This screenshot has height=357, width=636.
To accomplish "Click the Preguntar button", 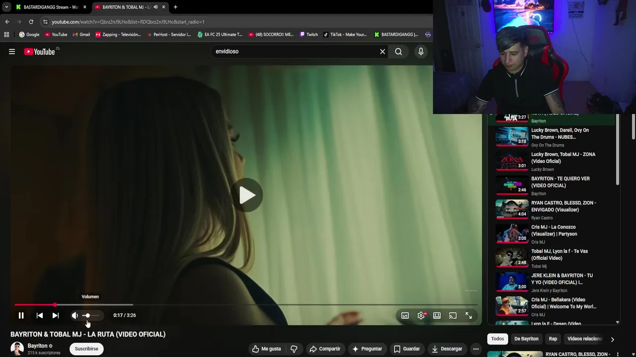I will click(x=367, y=349).
